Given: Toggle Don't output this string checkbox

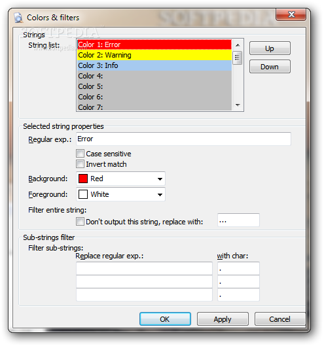Looking at the screenshot, I should pyautogui.click(x=80, y=221).
